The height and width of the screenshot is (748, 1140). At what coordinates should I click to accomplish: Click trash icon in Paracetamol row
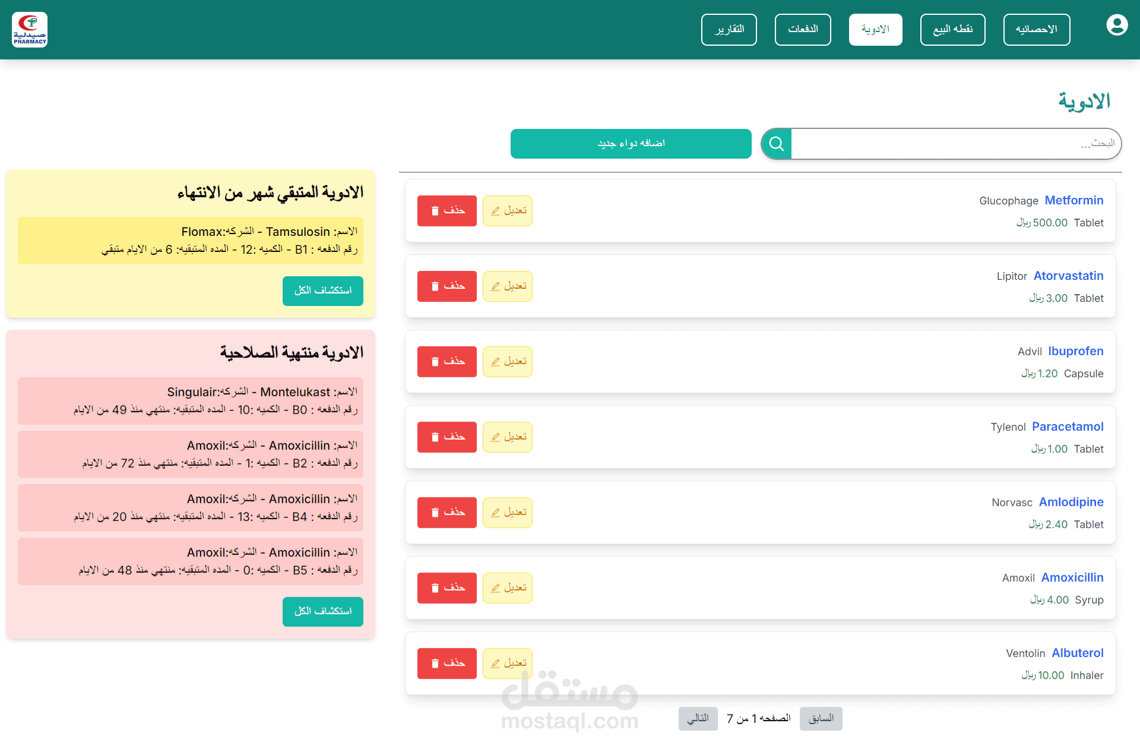coord(435,437)
